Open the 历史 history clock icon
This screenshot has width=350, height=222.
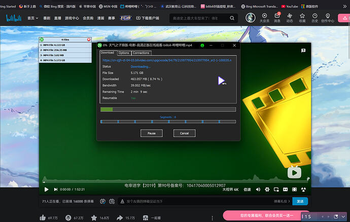pyautogui.click(x=314, y=18)
